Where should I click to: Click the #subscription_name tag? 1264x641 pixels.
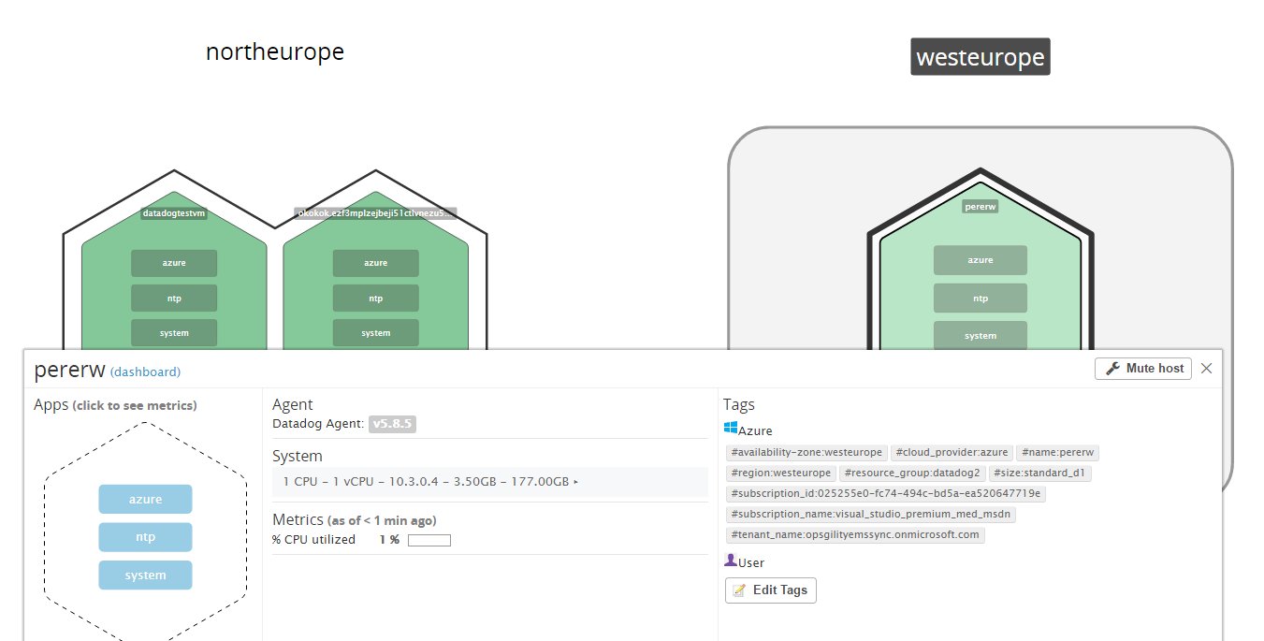coord(871,514)
